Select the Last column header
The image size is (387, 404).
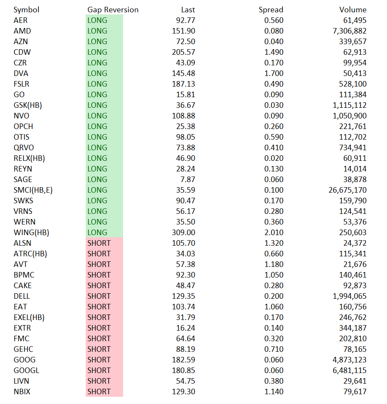pos(188,10)
